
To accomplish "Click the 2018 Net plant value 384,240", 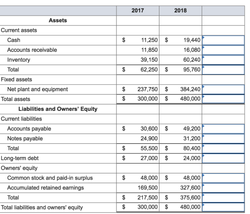I will (190, 89).
